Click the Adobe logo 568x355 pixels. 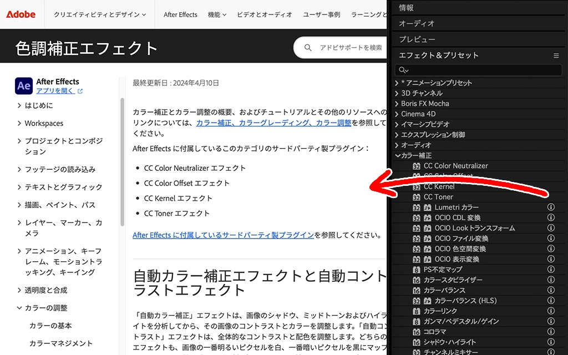click(x=21, y=14)
